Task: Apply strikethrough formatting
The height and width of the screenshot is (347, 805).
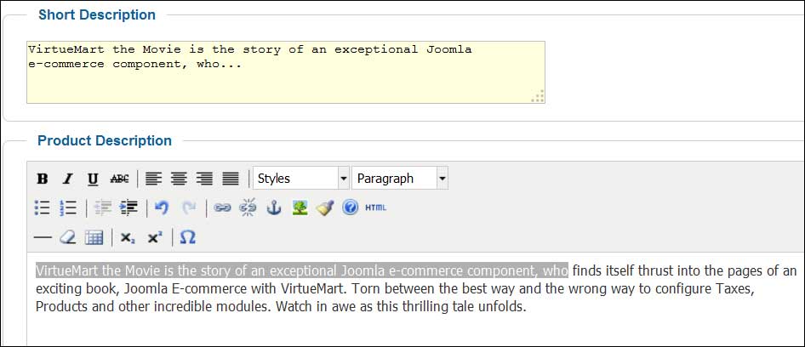Action: [119, 179]
